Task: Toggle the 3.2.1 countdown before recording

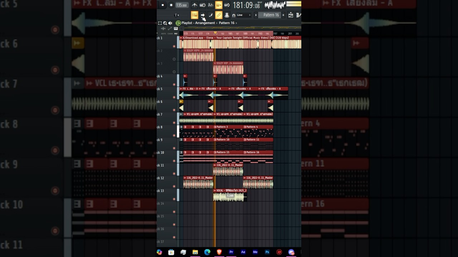Action: [x=210, y=5]
